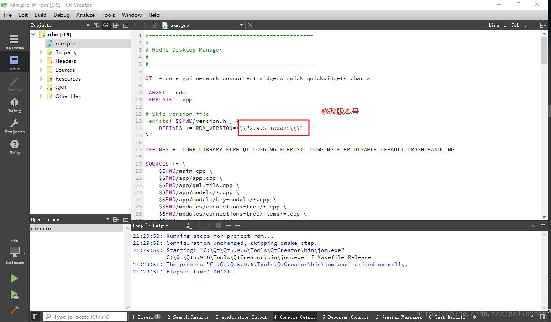551x322 pixels.
Task: Start debugging with the bug-play icon
Action: click(14, 294)
